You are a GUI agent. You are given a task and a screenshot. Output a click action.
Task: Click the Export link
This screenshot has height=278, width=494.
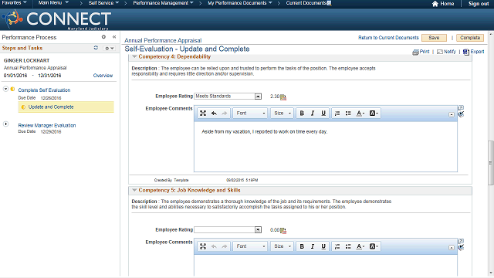[477, 52]
